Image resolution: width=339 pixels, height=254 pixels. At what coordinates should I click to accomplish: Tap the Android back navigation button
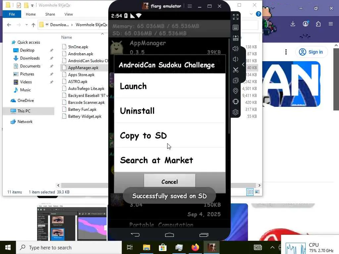tap(135, 235)
